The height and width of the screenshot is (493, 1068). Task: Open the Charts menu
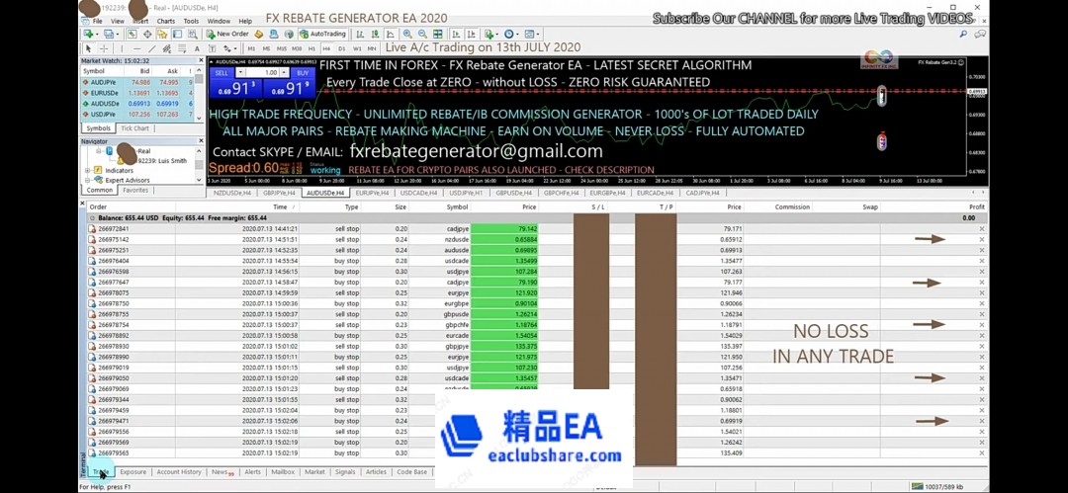[x=165, y=21]
